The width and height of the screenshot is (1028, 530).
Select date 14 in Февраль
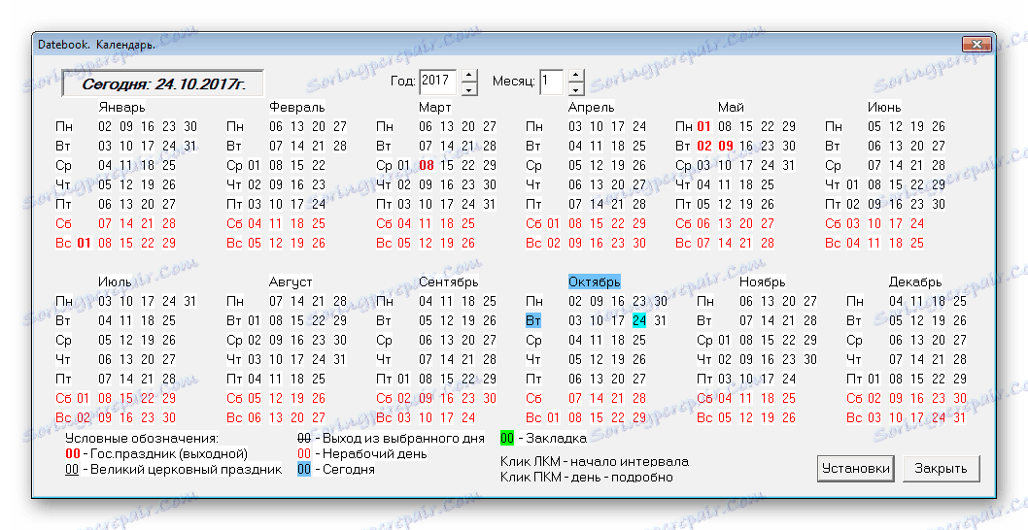(297, 146)
